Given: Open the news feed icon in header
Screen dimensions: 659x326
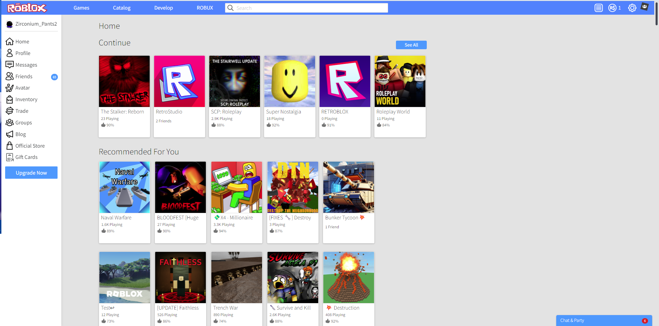Looking at the screenshot, I should (599, 8).
